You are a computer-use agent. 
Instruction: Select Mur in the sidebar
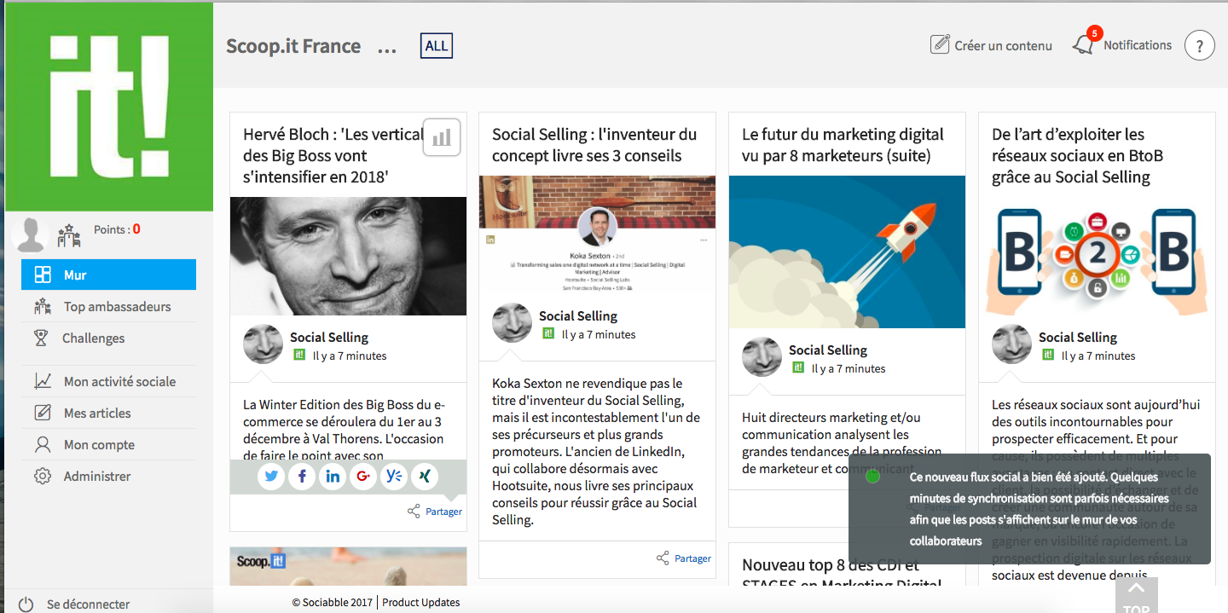(x=108, y=275)
